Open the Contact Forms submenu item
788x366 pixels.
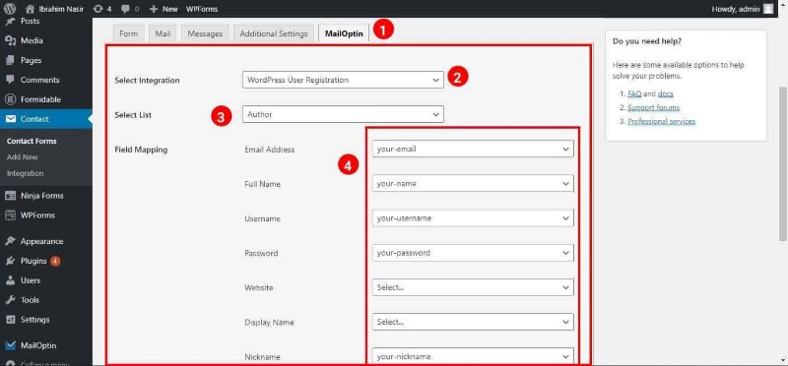coord(32,141)
